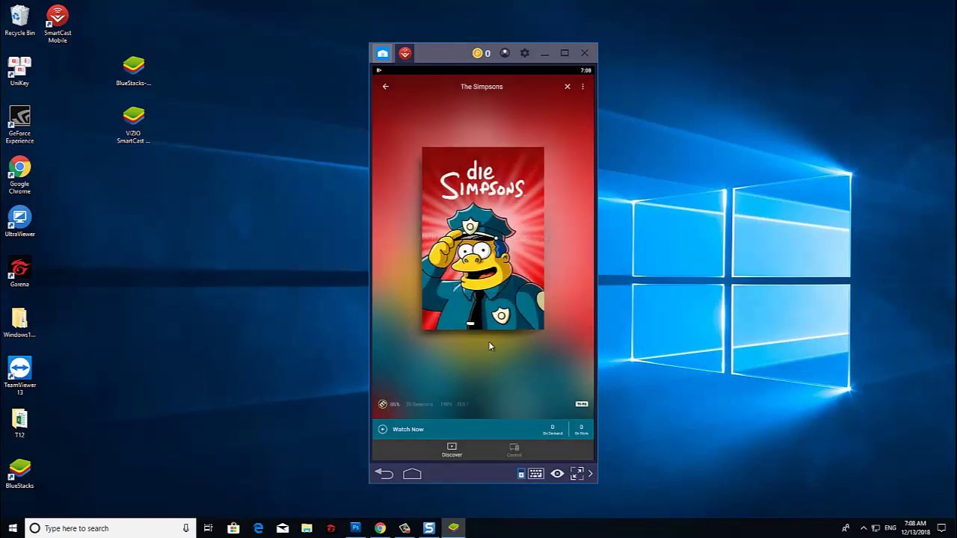Screen dimensions: 957x538
Task: Toggle the BlueStacks keyboard controls icon
Action: [536, 474]
